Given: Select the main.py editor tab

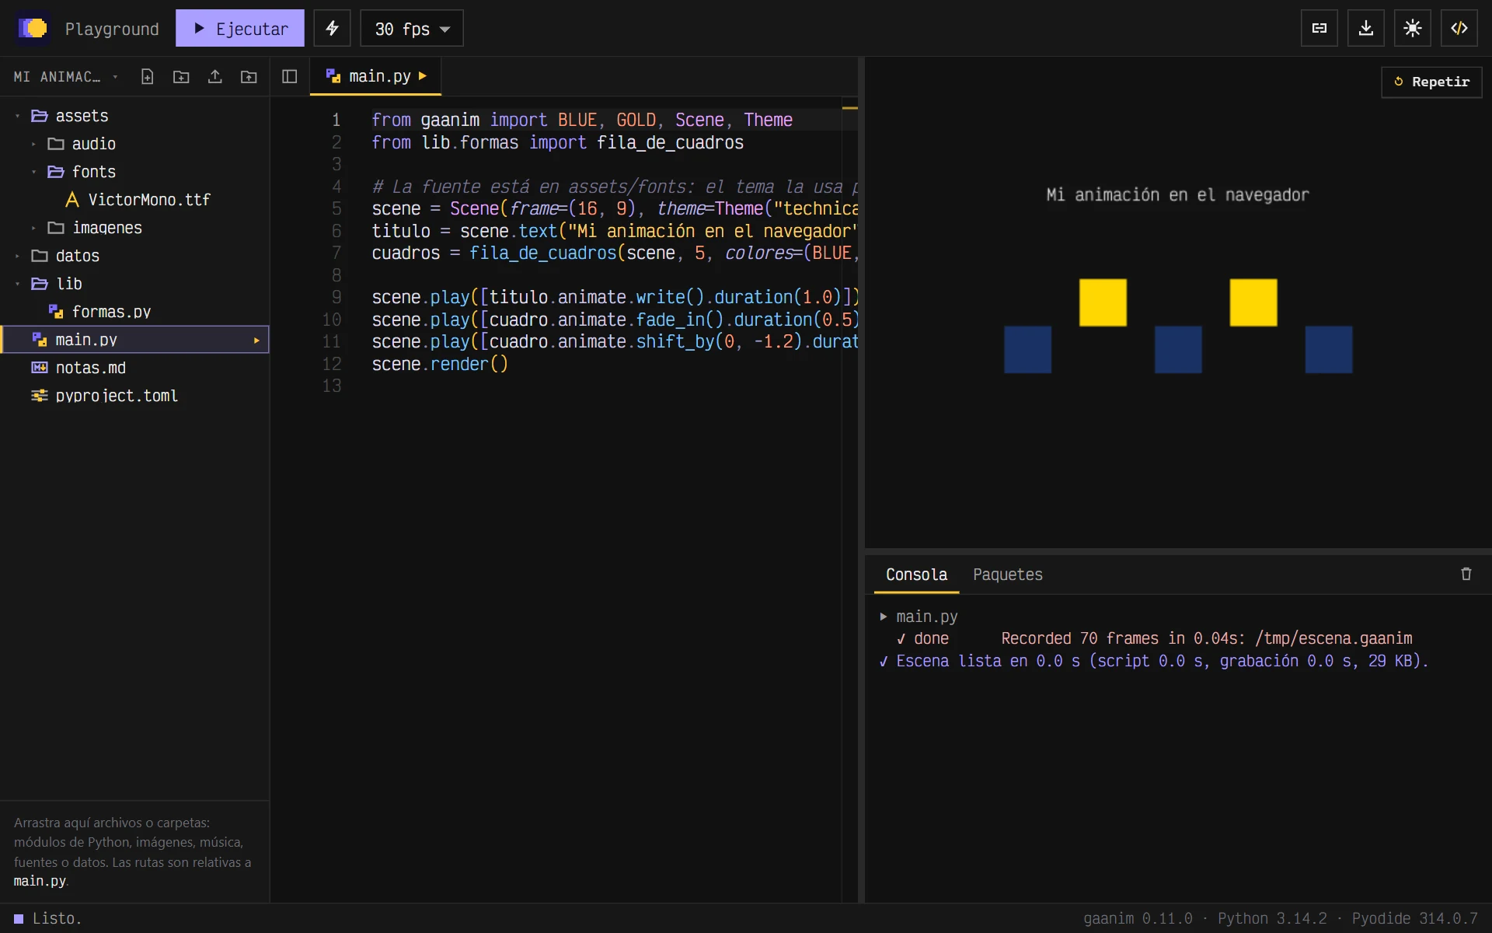Looking at the screenshot, I should [376, 76].
